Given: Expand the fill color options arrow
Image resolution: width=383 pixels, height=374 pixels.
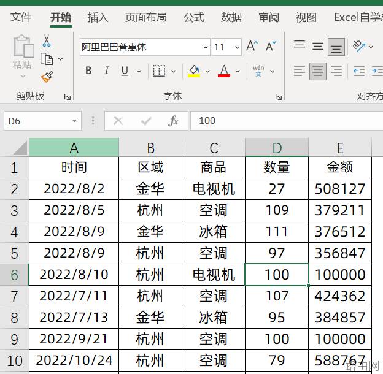Looking at the screenshot, I should (207, 71).
